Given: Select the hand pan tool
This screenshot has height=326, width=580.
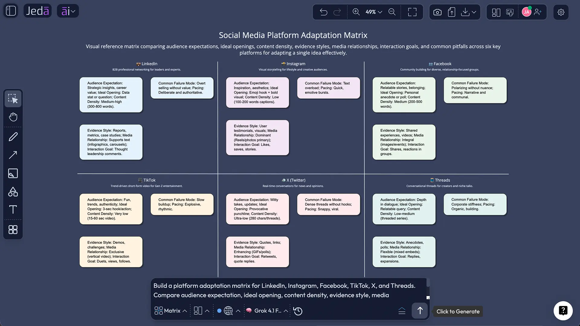Looking at the screenshot, I should (x=13, y=117).
